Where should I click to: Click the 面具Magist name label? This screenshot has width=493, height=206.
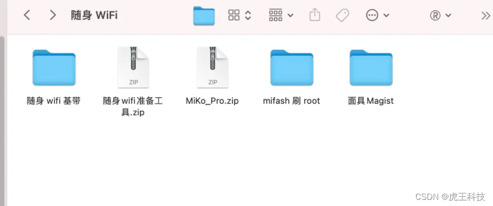coord(371,101)
